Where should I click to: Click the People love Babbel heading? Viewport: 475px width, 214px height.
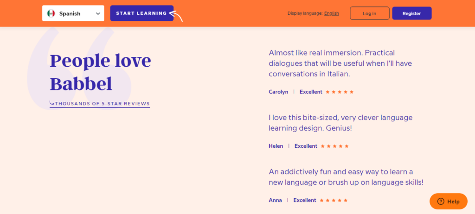click(x=100, y=72)
